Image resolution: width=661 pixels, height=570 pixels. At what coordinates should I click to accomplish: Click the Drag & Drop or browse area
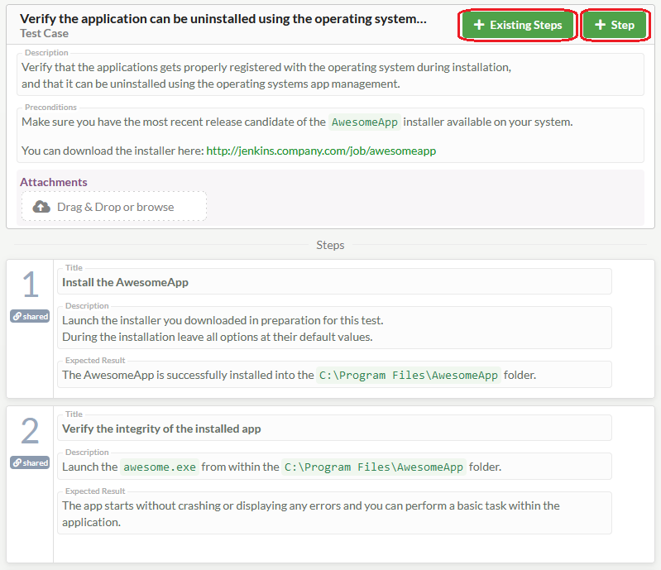click(x=114, y=207)
